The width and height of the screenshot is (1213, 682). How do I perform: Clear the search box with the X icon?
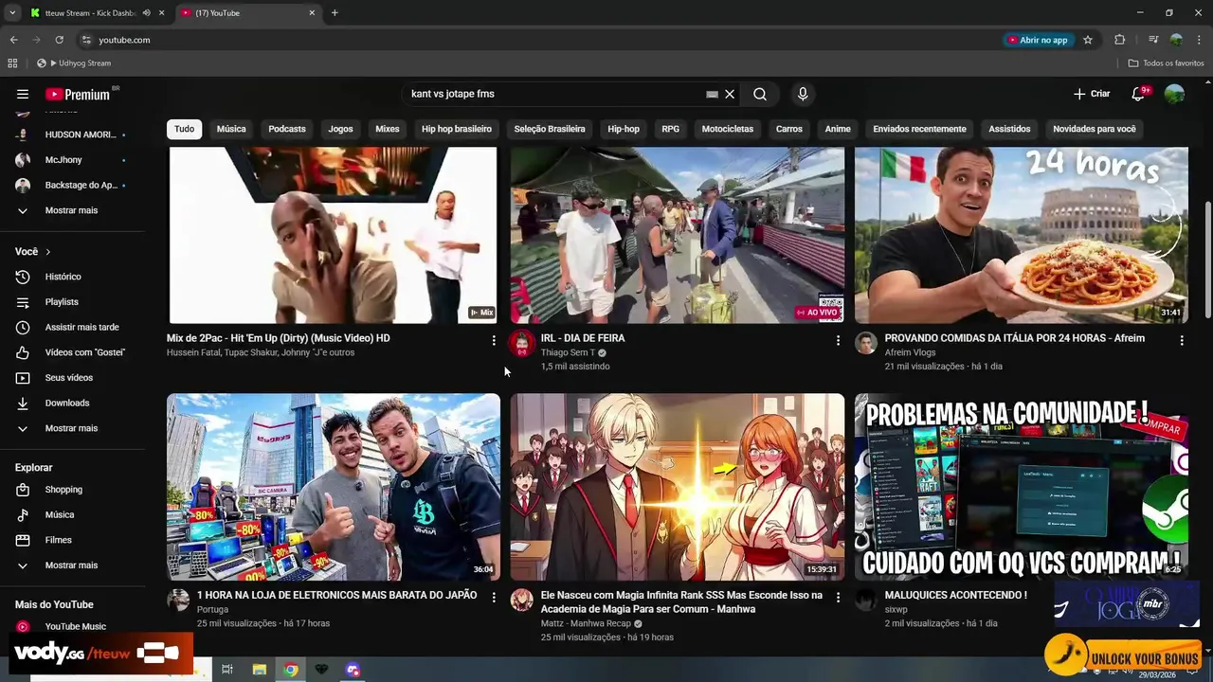[730, 94]
